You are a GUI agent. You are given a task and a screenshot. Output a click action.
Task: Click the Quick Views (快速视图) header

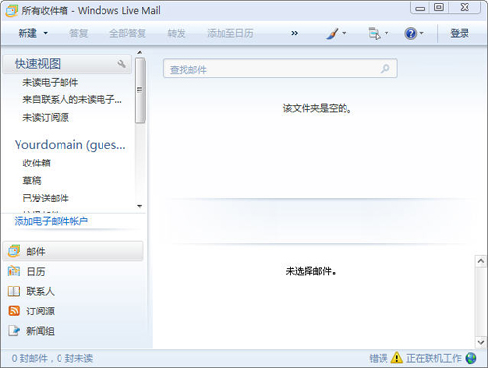[x=66, y=64]
